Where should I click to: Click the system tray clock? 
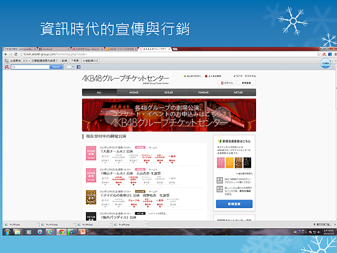(329, 232)
